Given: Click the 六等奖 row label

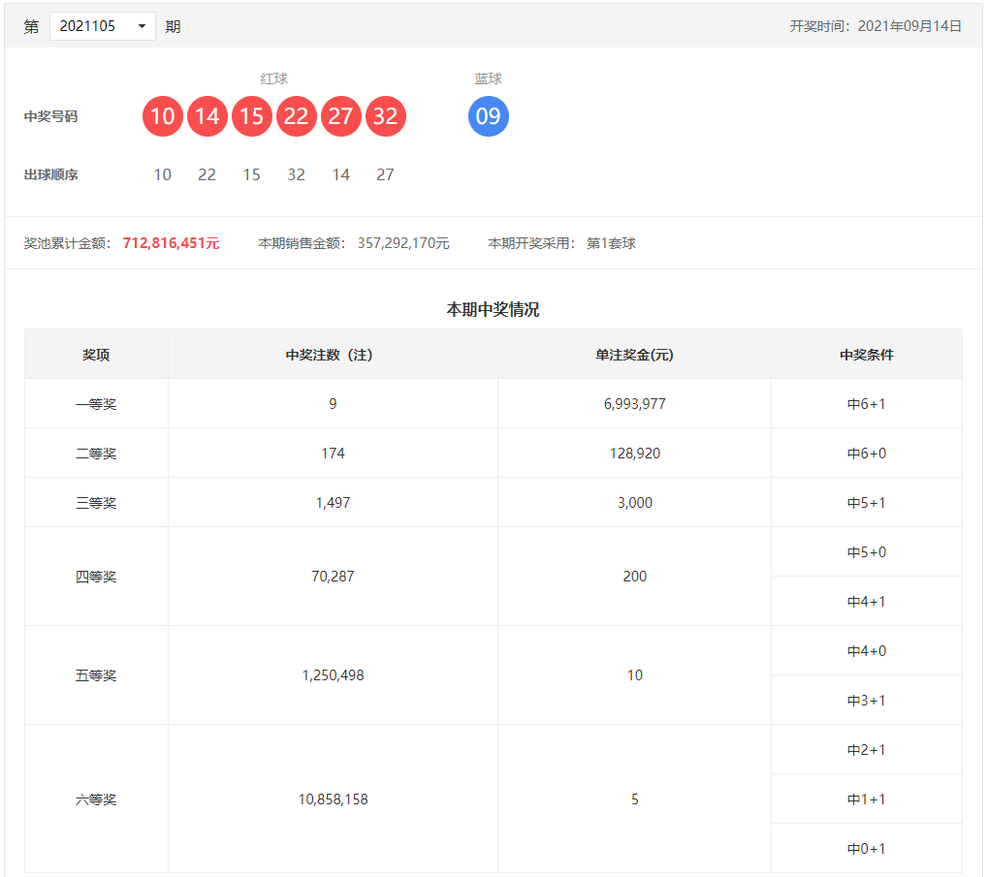Looking at the screenshot, I should pyautogui.click(x=96, y=799).
